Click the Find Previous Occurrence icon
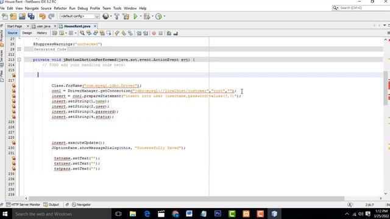The height and width of the screenshot is (219, 390). point(89,33)
